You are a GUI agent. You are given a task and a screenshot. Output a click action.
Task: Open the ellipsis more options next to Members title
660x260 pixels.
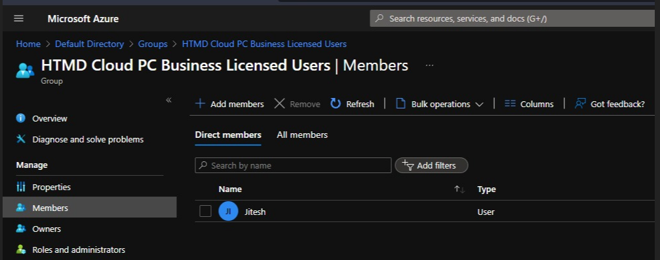pos(429,65)
